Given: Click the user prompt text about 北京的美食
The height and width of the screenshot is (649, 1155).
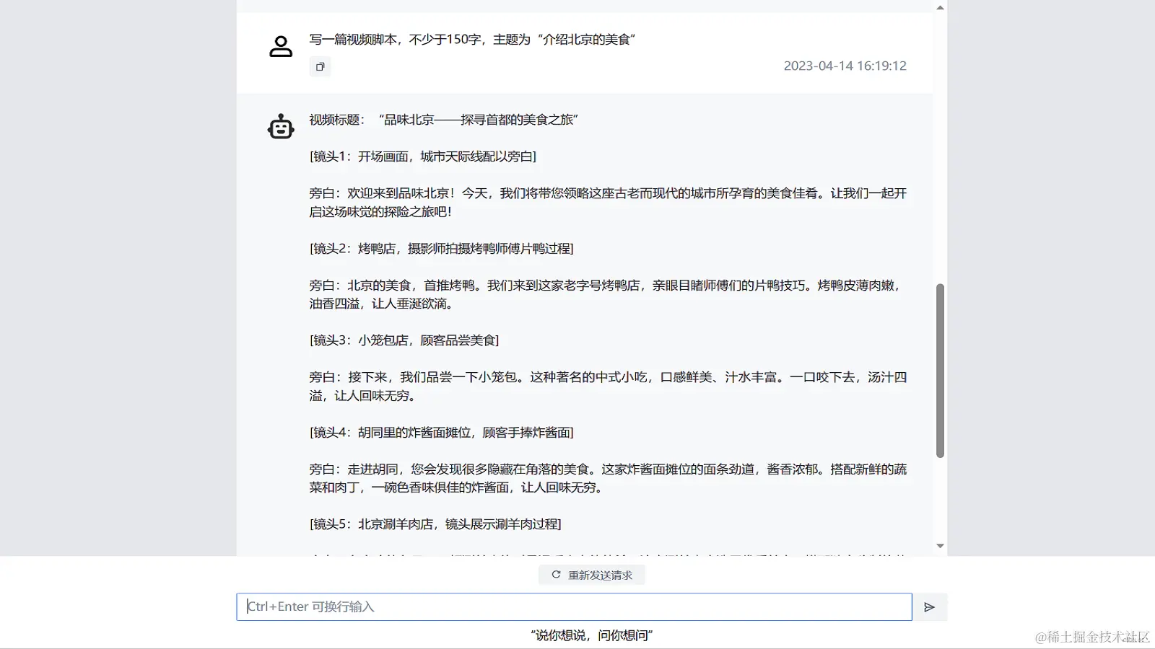Looking at the screenshot, I should [472, 40].
